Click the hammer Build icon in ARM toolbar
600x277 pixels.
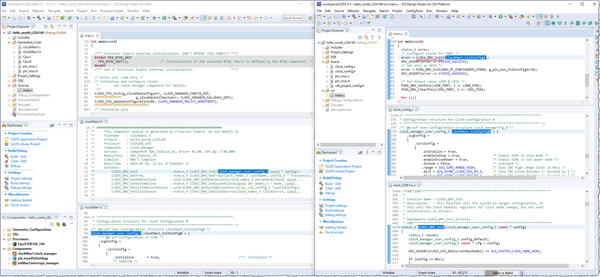coord(37,18)
